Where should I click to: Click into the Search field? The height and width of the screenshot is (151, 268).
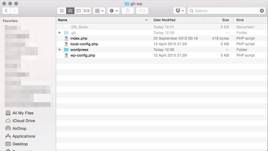pyautogui.click(x=226, y=11)
